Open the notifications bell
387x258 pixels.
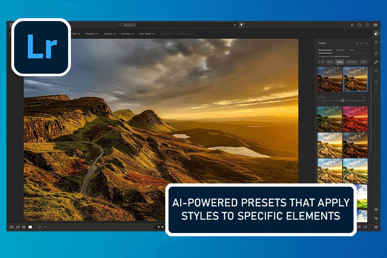352,25
